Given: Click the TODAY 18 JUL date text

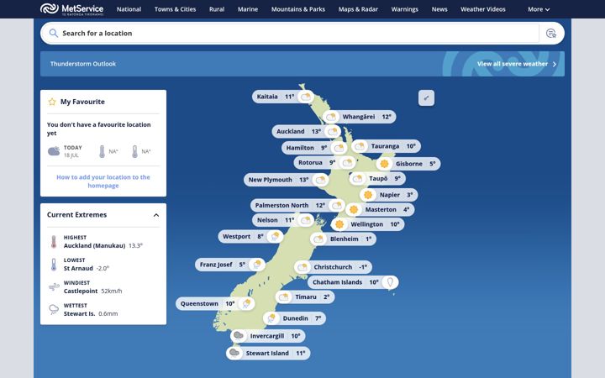Looking at the screenshot, I should point(72,151).
